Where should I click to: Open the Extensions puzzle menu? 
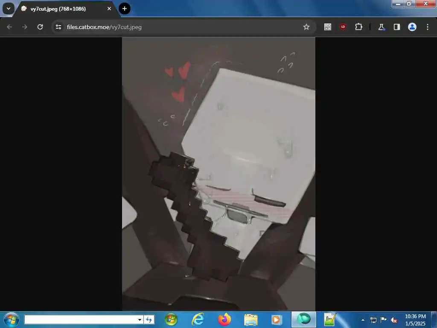click(x=358, y=27)
